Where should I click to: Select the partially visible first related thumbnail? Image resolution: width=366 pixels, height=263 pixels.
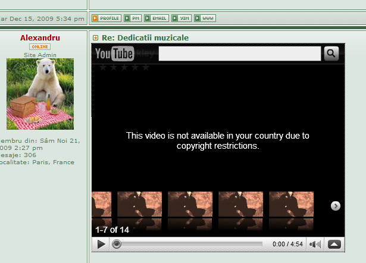(x=102, y=204)
